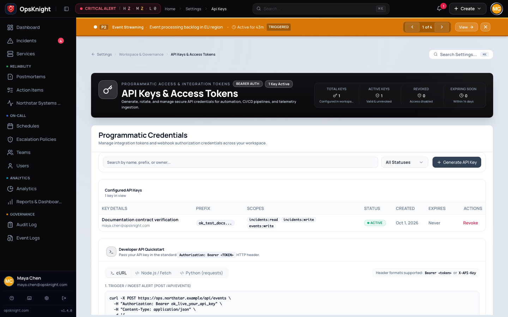
Task: Switch to Node.js / Fetch tab
Action: [153, 273]
